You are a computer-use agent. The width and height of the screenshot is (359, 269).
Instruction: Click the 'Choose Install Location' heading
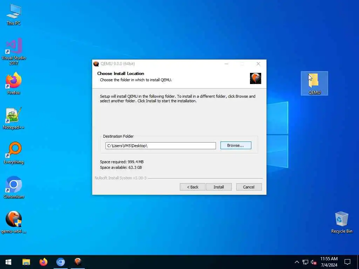coord(121,74)
